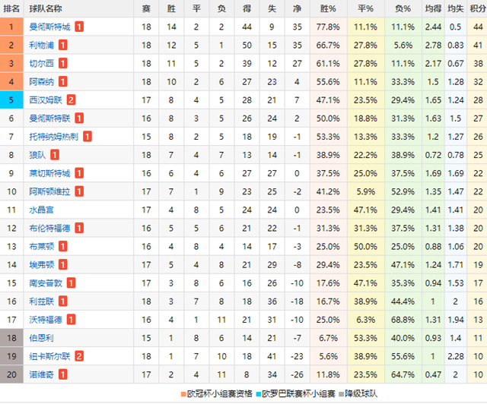The height and width of the screenshot is (404, 487).
Task: Click the red badge next to 阿斯顿维拉
Action: tap(79, 191)
